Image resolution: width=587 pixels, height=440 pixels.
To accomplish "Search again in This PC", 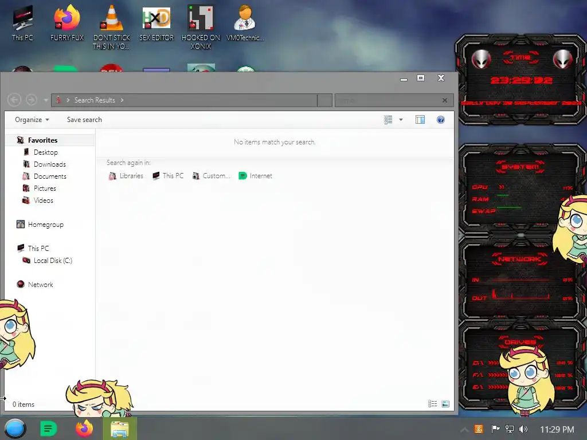I will pyautogui.click(x=168, y=176).
